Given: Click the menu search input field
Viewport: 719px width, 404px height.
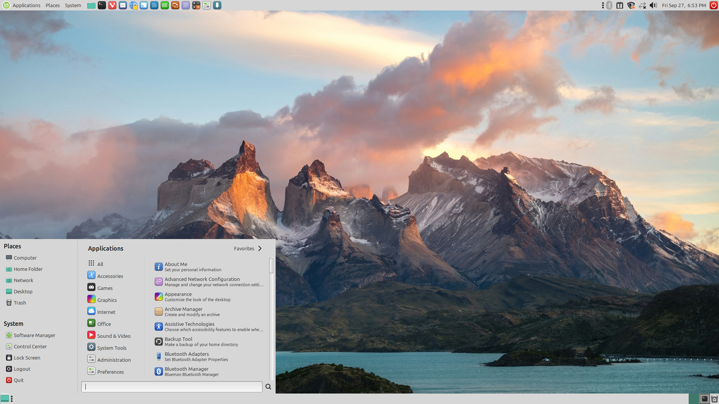Looking at the screenshot, I should coord(172,387).
